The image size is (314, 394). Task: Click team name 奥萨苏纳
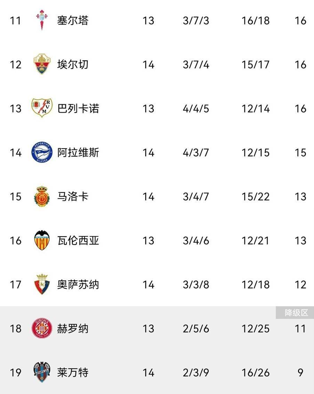coord(78,285)
